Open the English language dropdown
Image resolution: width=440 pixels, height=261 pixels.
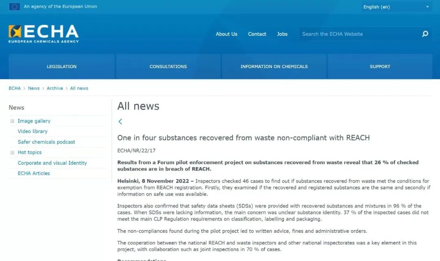(x=396, y=7)
